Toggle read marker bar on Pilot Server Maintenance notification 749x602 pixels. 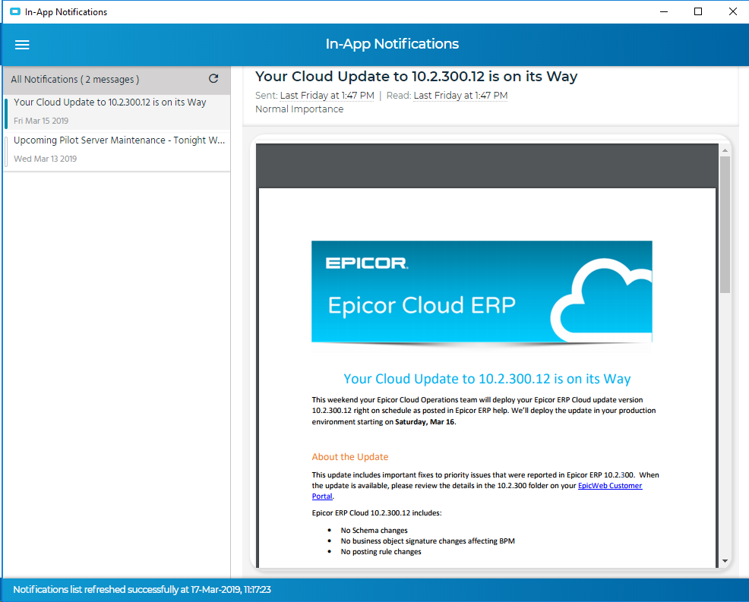6,150
